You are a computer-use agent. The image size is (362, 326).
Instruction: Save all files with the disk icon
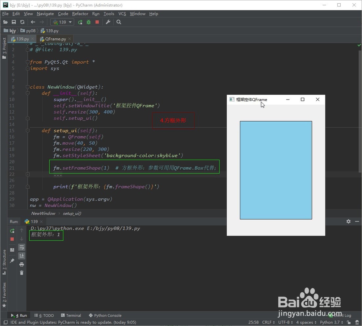(x=14, y=22)
